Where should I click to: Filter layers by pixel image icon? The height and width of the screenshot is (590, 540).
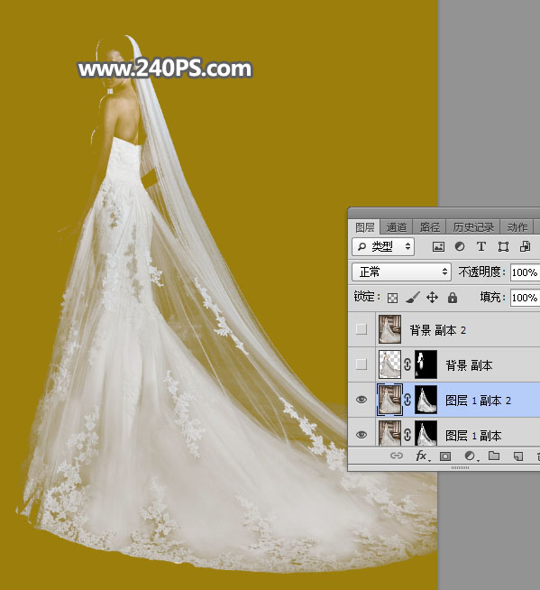(438, 247)
